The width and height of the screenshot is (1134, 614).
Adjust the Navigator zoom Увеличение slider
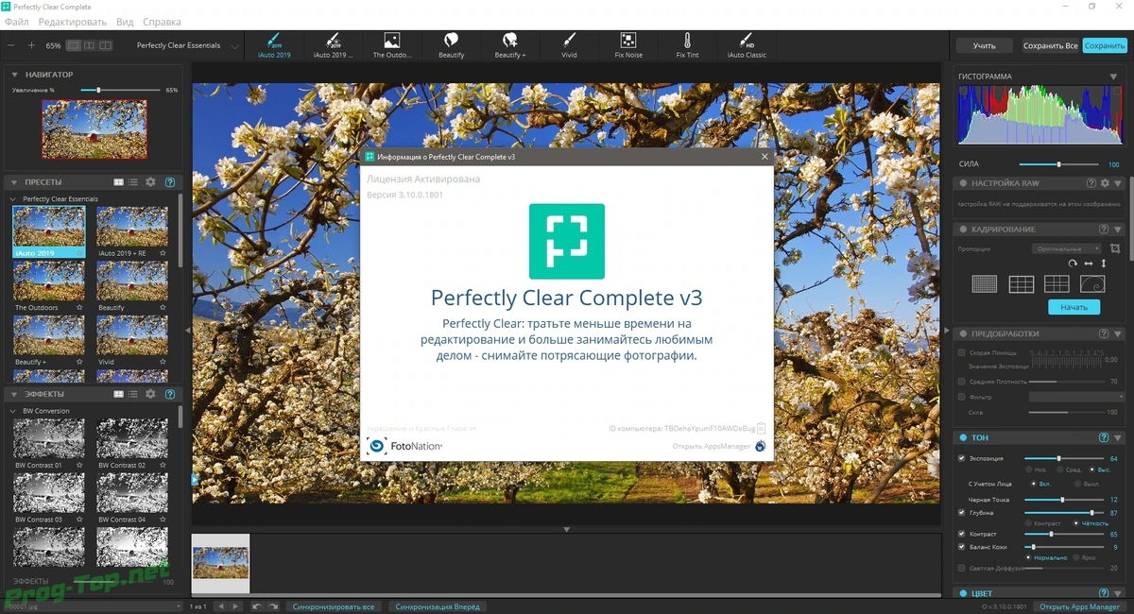[x=119, y=90]
